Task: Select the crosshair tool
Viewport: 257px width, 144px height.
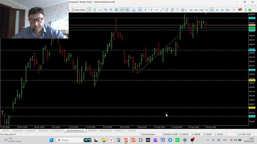Action: coord(145,10)
